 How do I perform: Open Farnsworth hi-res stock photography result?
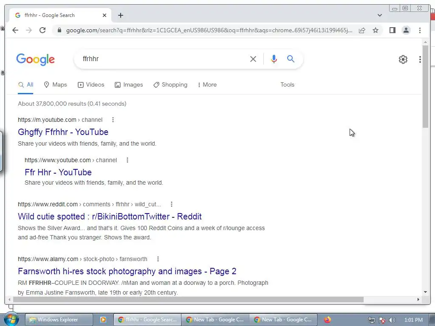(x=127, y=271)
